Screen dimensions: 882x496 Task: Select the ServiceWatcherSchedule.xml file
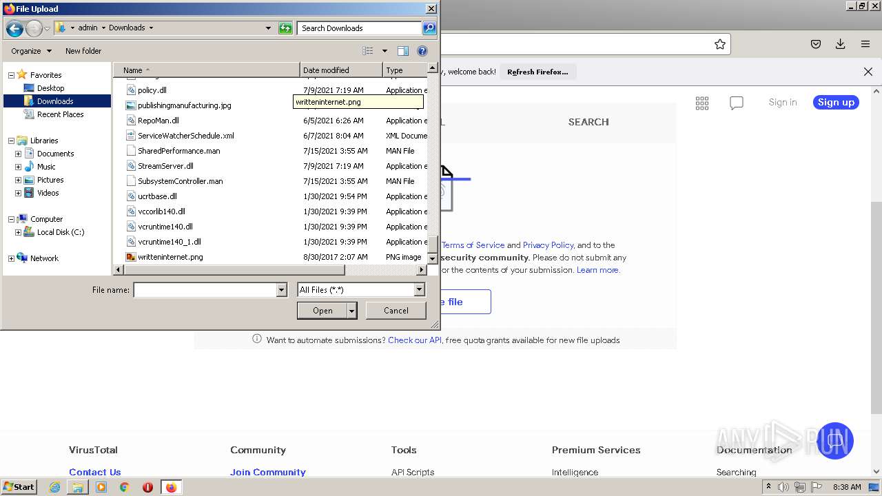click(x=185, y=136)
